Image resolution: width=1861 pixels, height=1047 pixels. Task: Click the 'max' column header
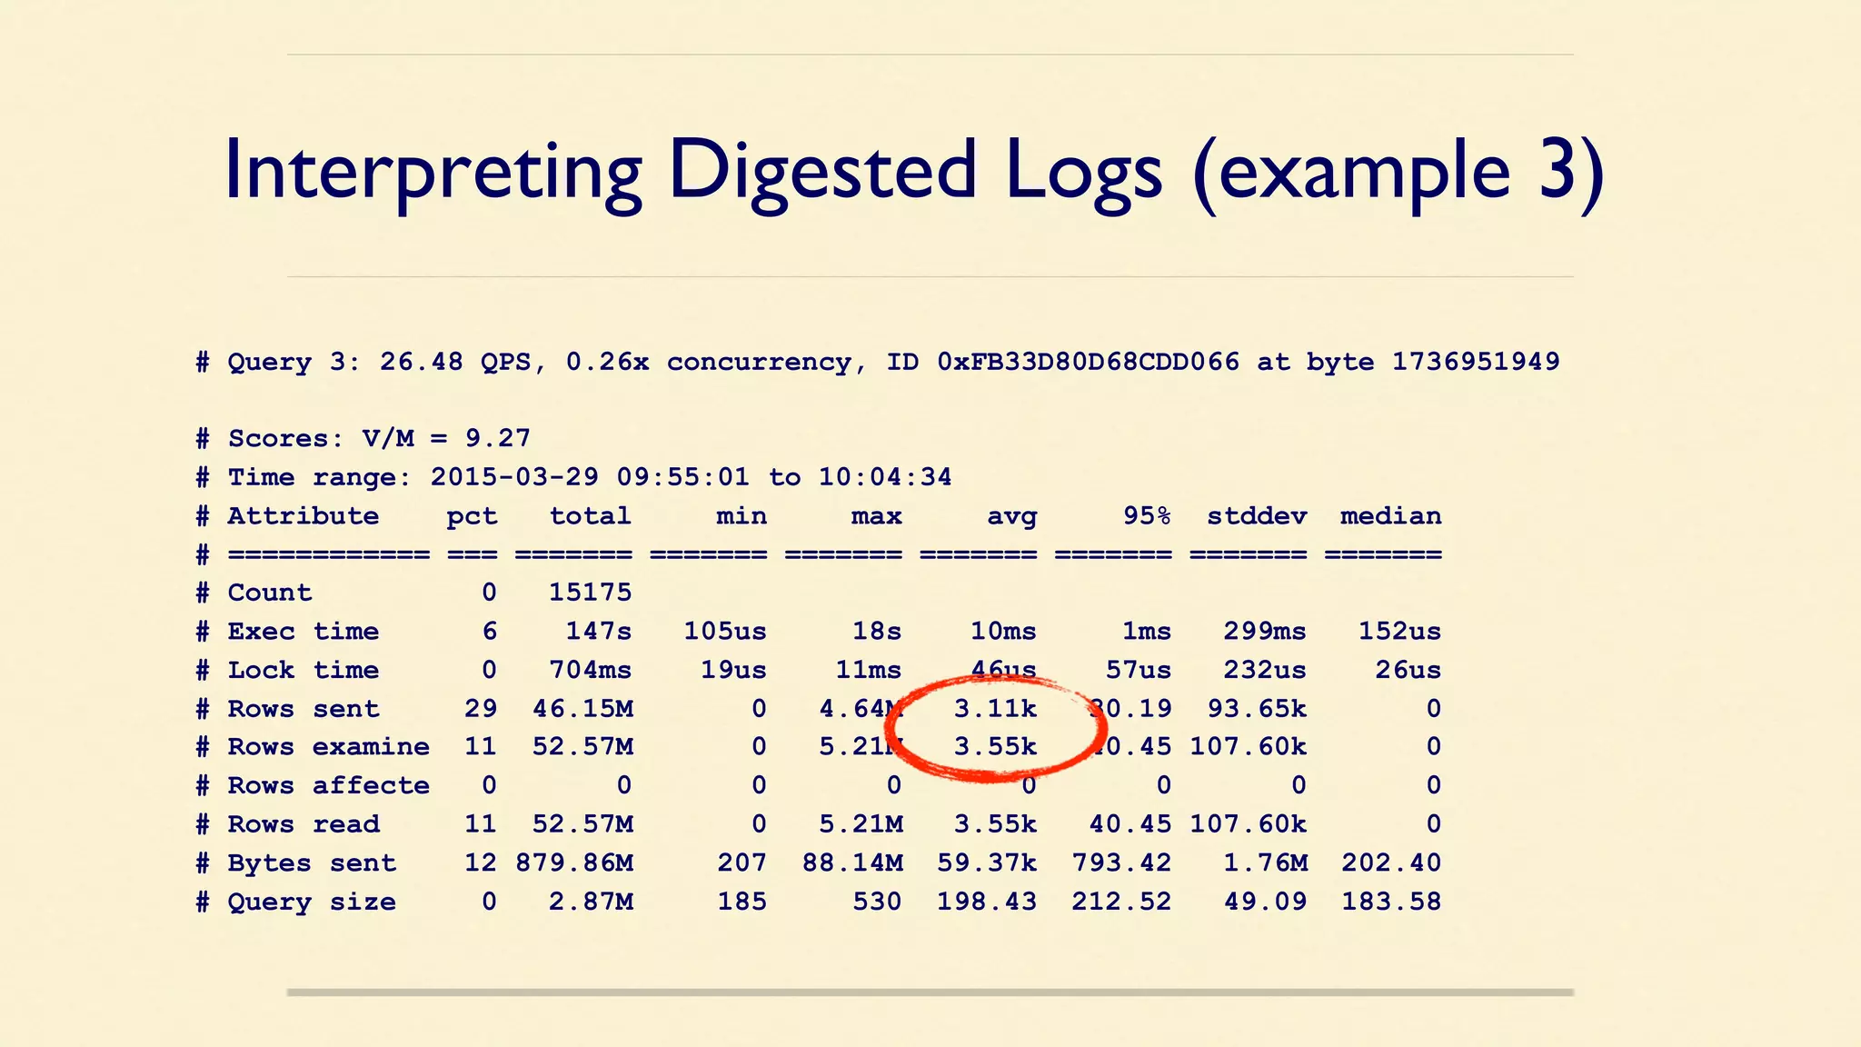[x=876, y=516]
